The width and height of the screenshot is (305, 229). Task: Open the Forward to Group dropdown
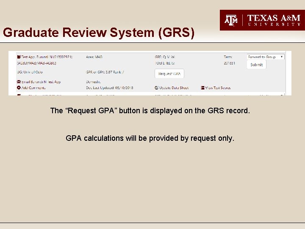[x=266, y=57]
